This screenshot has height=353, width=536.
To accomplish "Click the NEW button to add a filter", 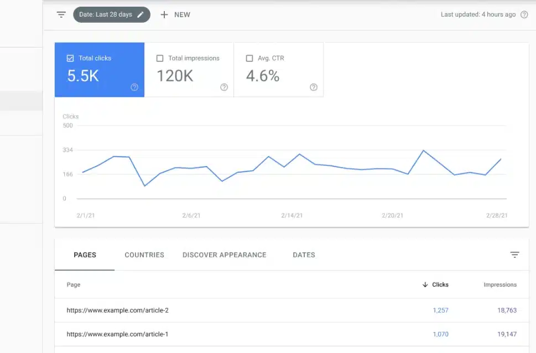I will tap(175, 14).
